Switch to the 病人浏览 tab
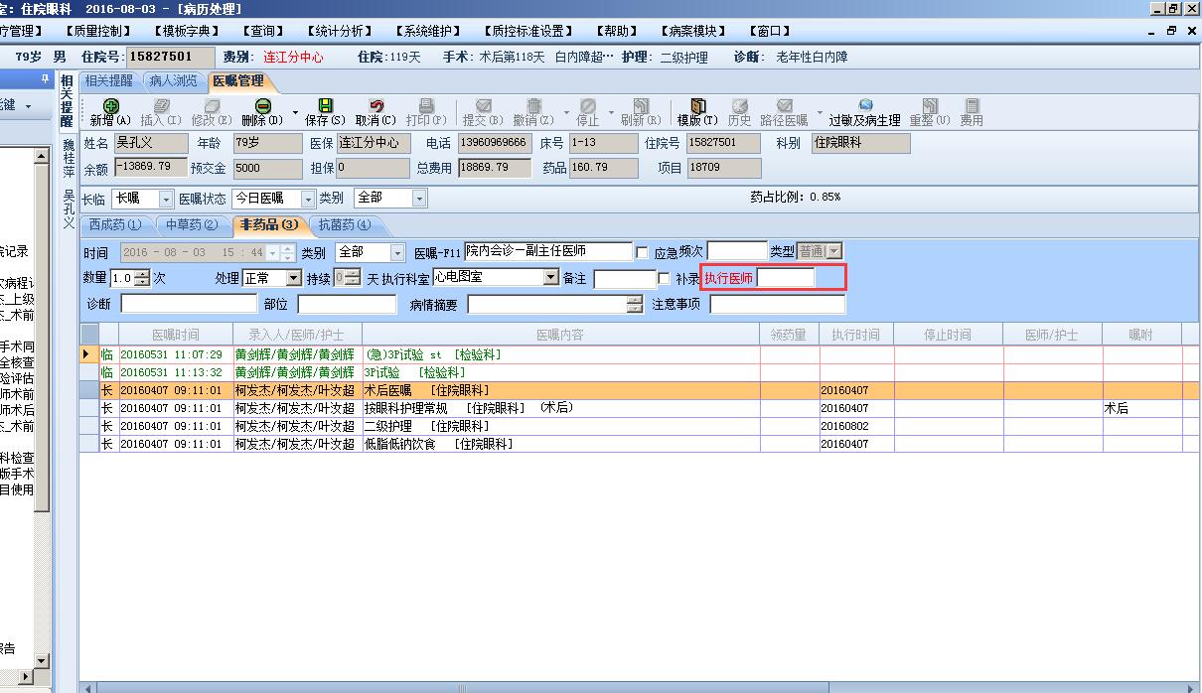1202x693 pixels. click(x=173, y=80)
